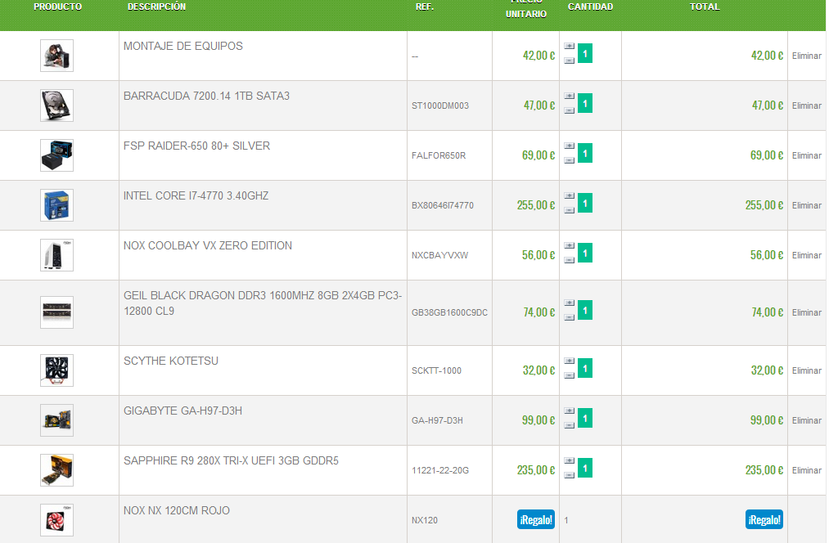The width and height of the screenshot is (829, 543).
Task: Click Geil Black Dragon RAM thumbnail
Action: (56, 312)
